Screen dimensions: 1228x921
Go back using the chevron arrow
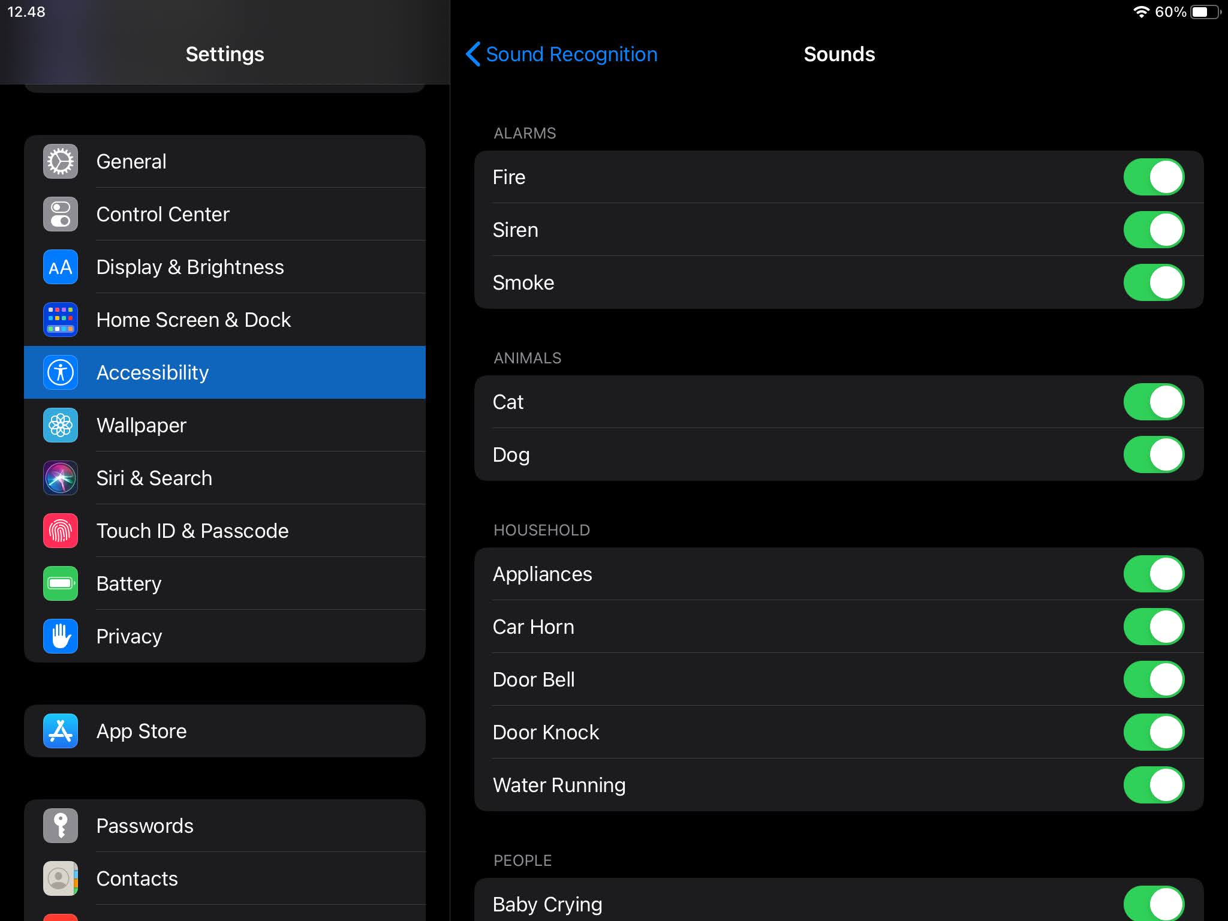click(x=473, y=54)
